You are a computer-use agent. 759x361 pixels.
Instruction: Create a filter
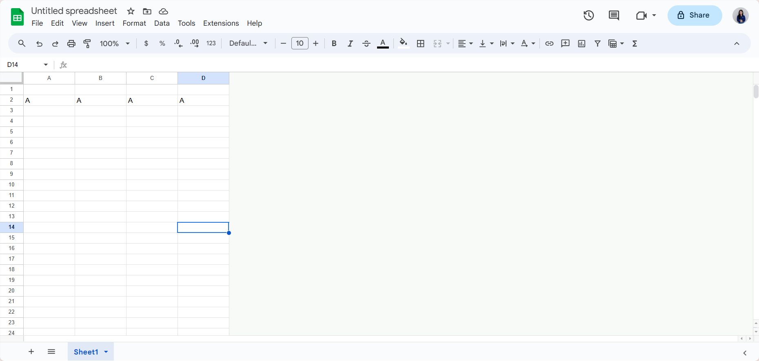(597, 43)
